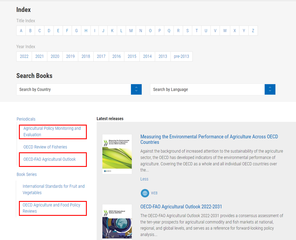Click the Search by Country field
The width and height of the screenshot is (296, 240).
pyautogui.click(x=79, y=89)
